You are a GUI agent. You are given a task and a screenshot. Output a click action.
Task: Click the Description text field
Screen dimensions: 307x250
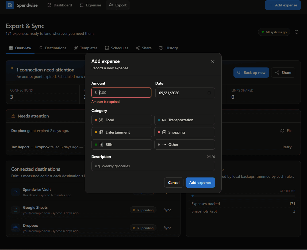[153, 166]
